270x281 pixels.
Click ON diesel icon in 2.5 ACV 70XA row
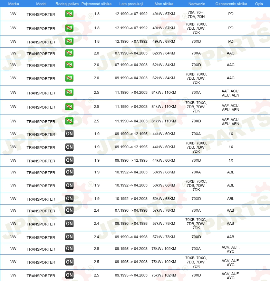coord(69,249)
